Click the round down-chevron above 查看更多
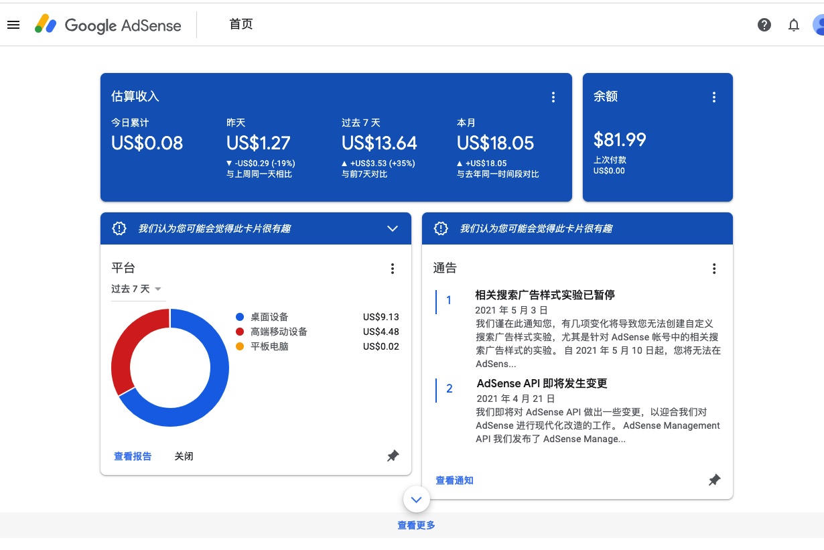 click(x=417, y=499)
